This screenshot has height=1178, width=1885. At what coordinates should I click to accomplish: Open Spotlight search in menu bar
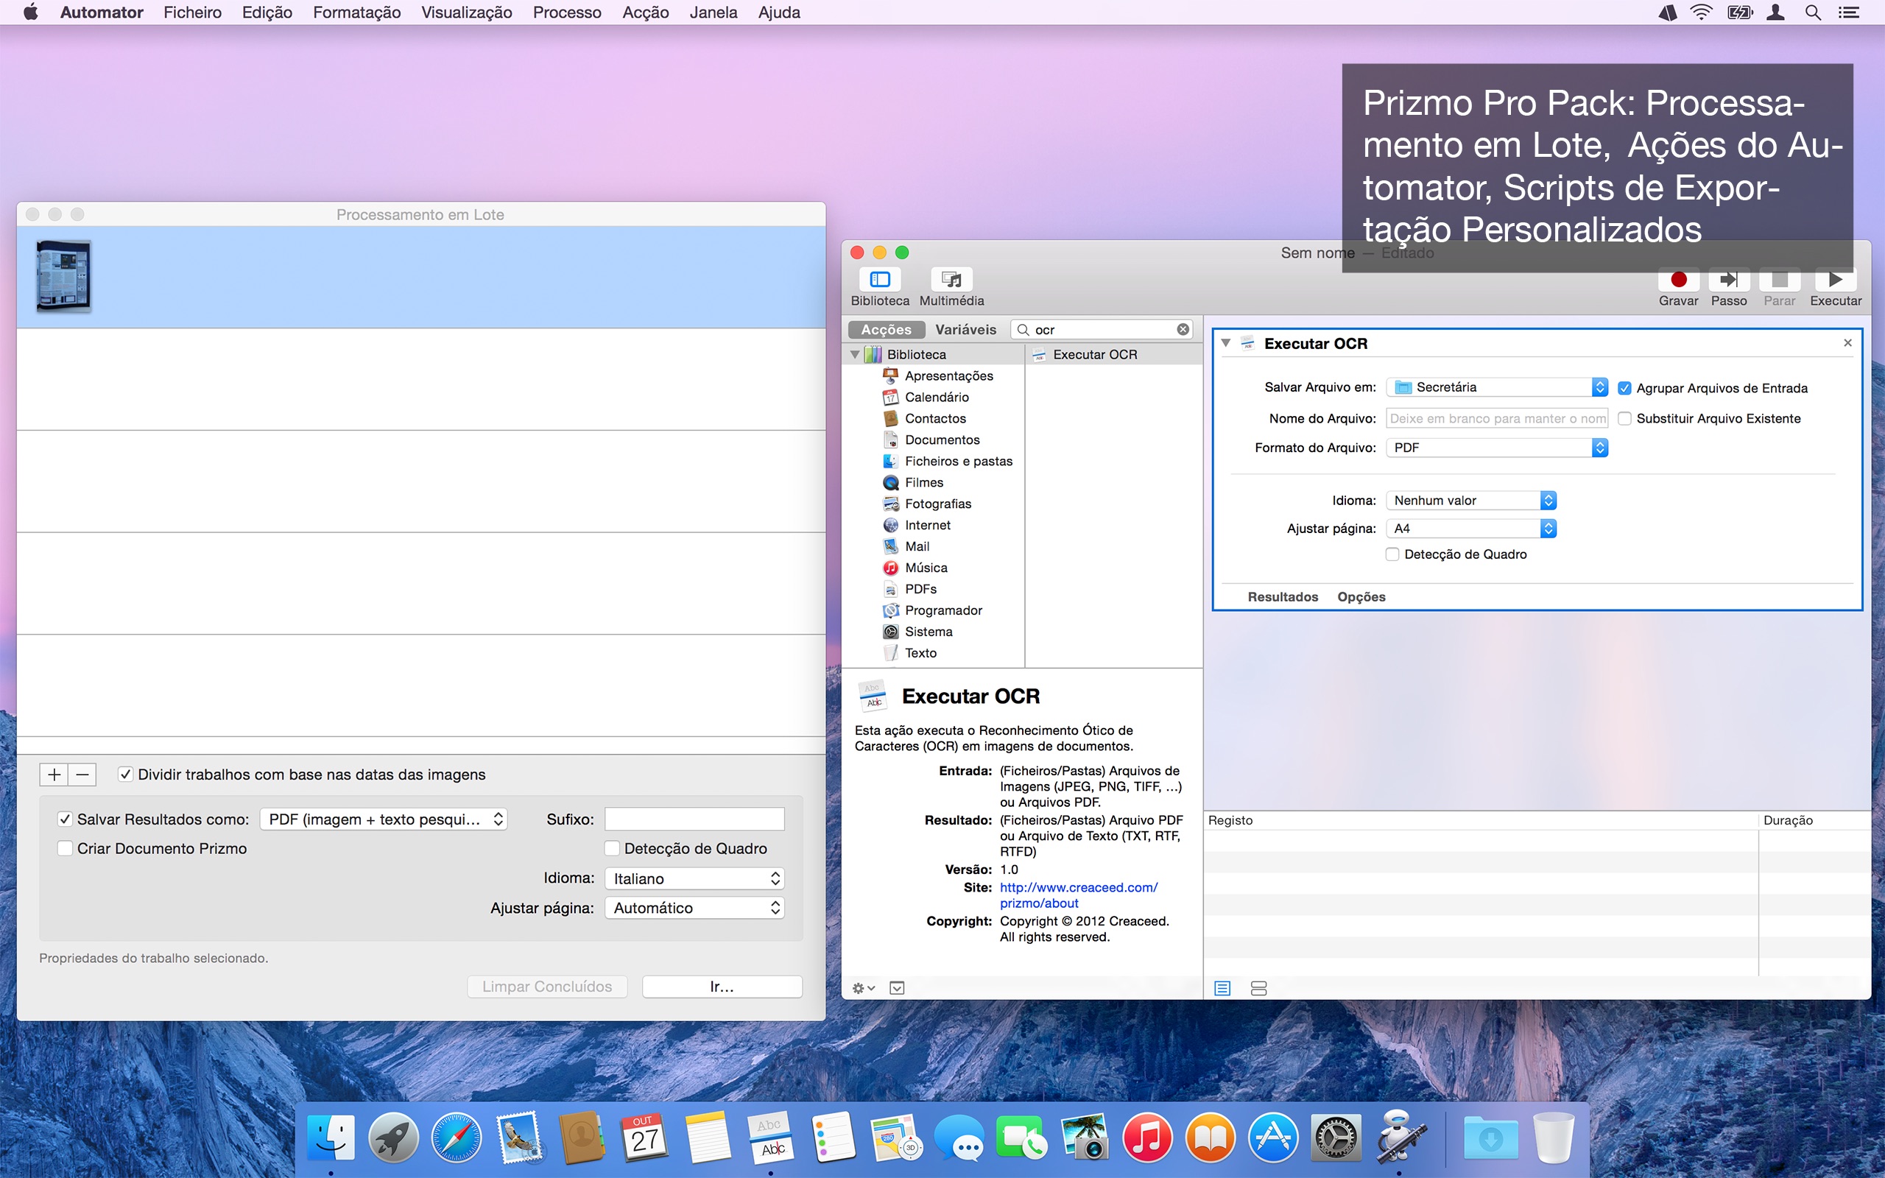tap(1813, 13)
